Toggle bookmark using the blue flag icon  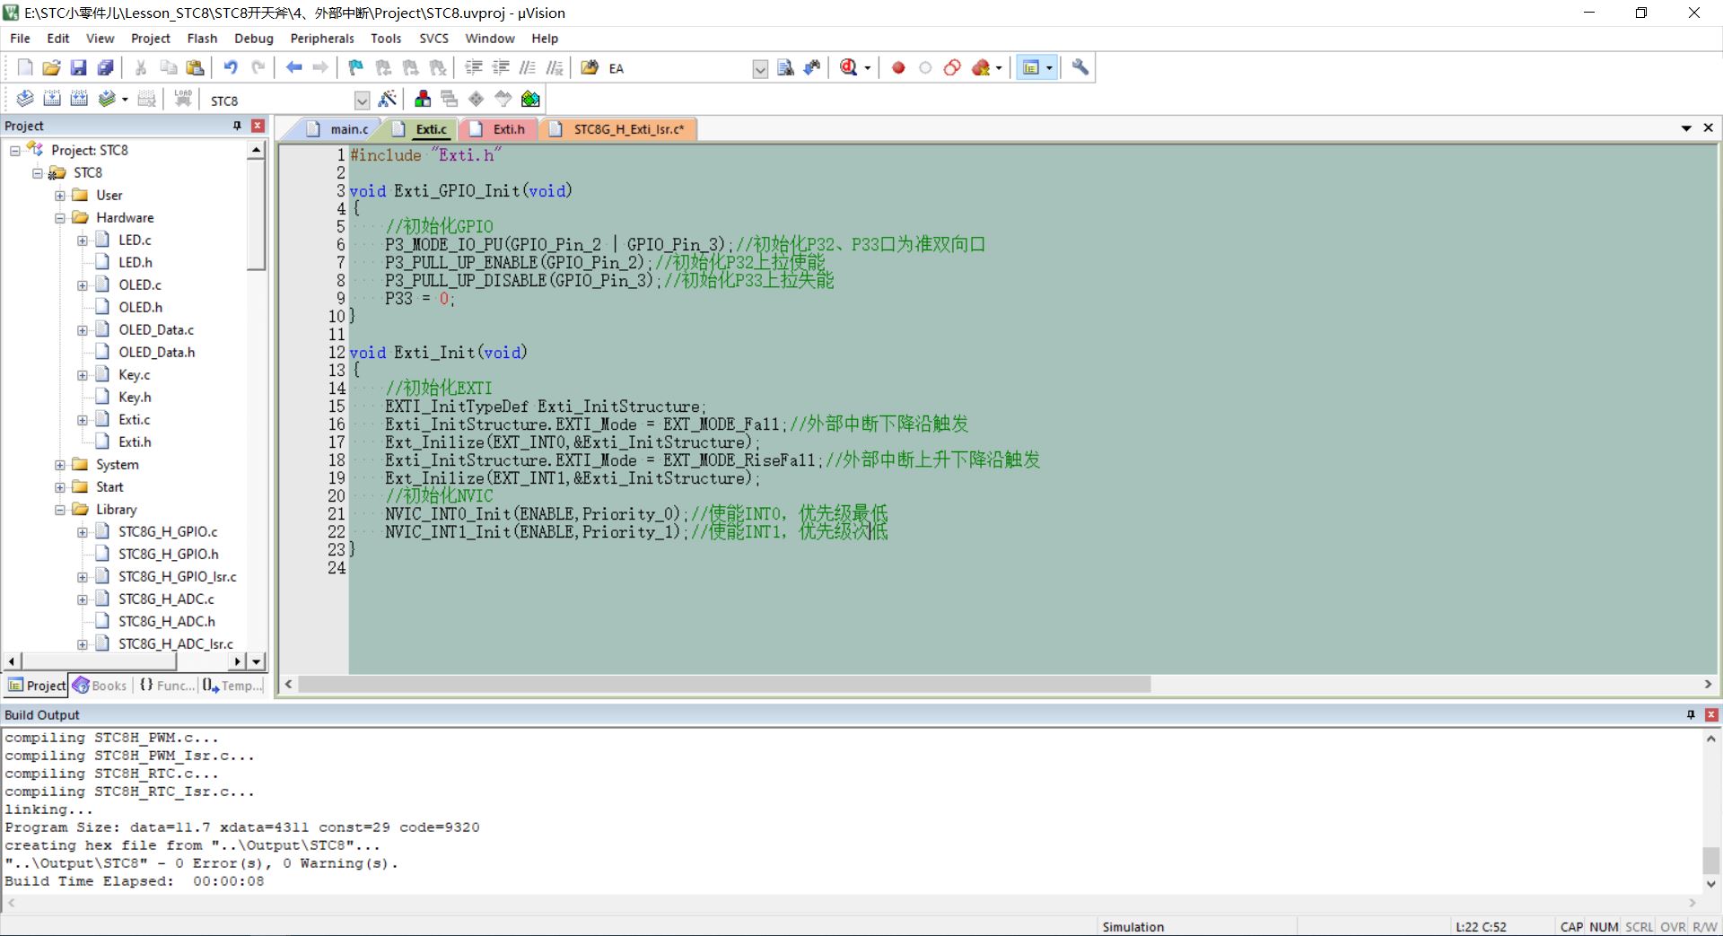click(355, 68)
